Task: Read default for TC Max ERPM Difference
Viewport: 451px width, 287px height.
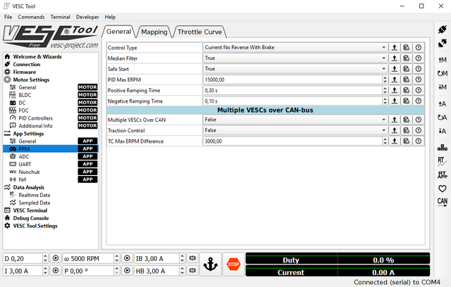Action: click(x=406, y=141)
